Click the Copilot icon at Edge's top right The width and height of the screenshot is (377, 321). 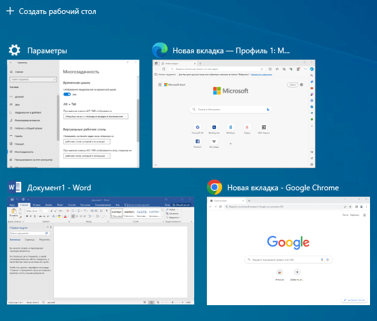[x=312, y=69]
